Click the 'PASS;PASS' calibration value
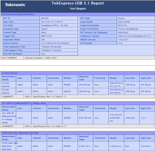The width and height of the screenshot is (155, 151). (x=123, y=33)
